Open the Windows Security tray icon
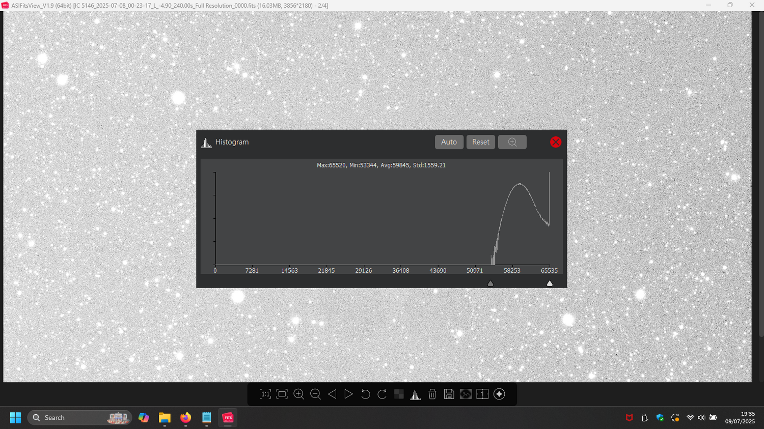 click(x=660, y=418)
